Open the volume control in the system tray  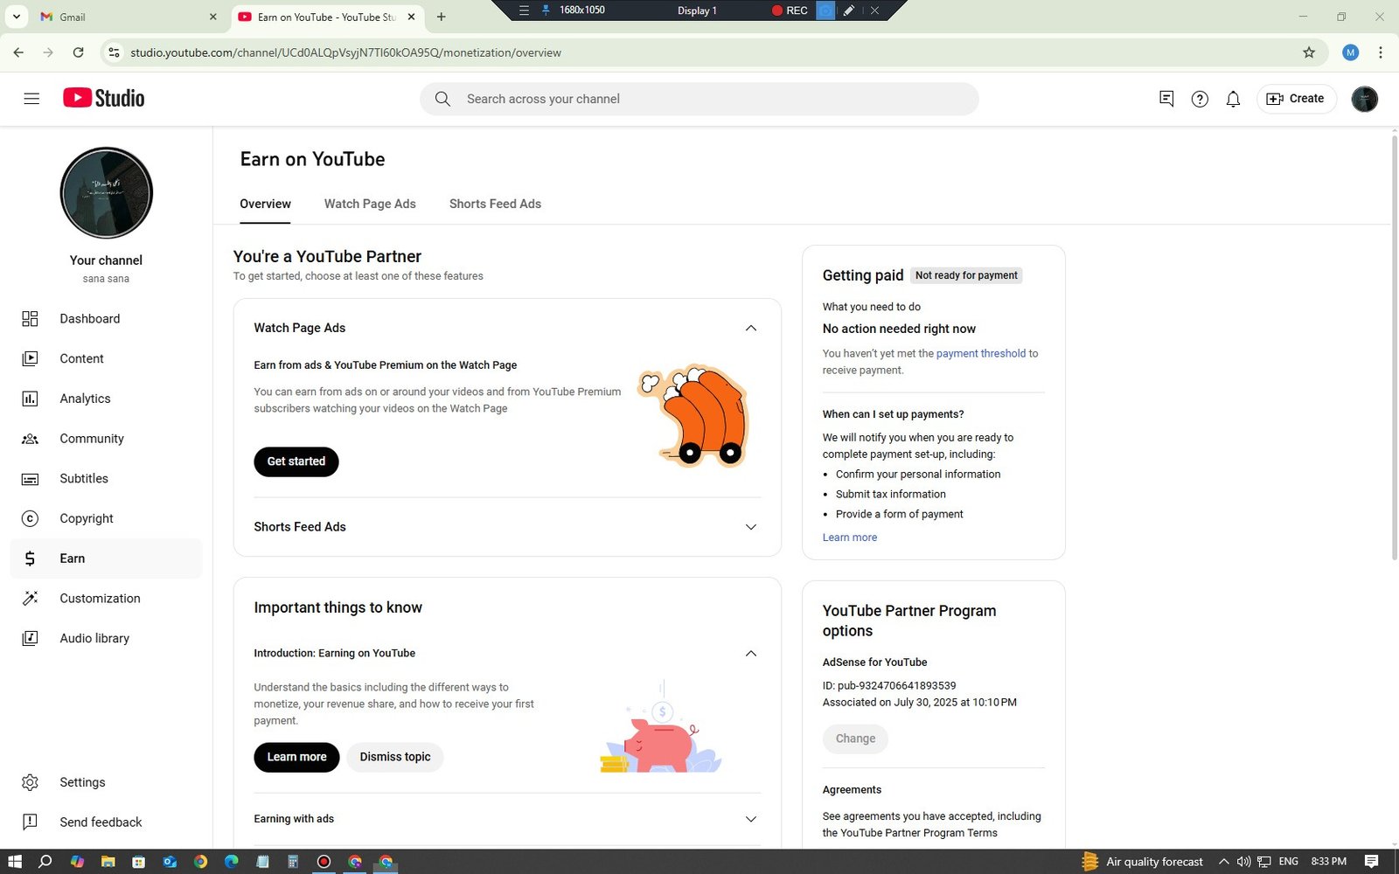click(x=1243, y=862)
